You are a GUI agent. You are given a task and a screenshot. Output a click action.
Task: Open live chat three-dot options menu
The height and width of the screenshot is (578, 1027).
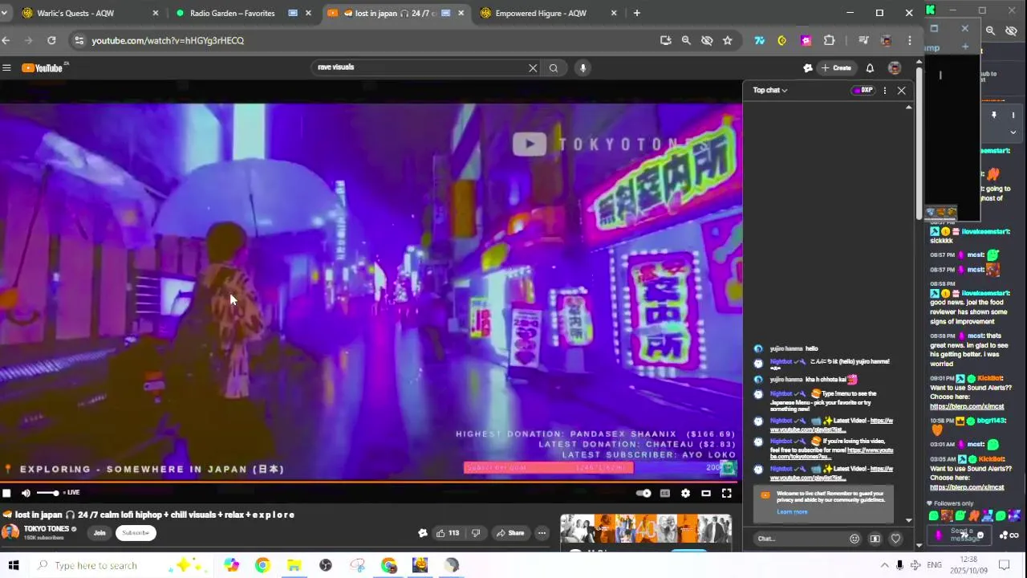pyautogui.click(x=885, y=90)
